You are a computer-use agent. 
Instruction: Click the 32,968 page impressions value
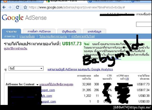point(87,84)
